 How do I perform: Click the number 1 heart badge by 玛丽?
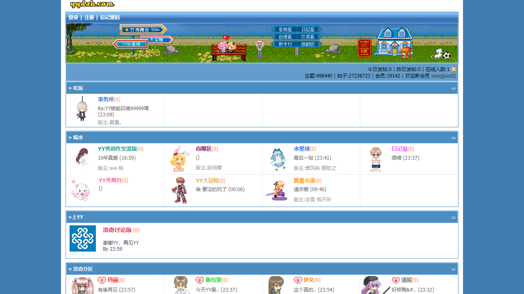click(102, 280)
